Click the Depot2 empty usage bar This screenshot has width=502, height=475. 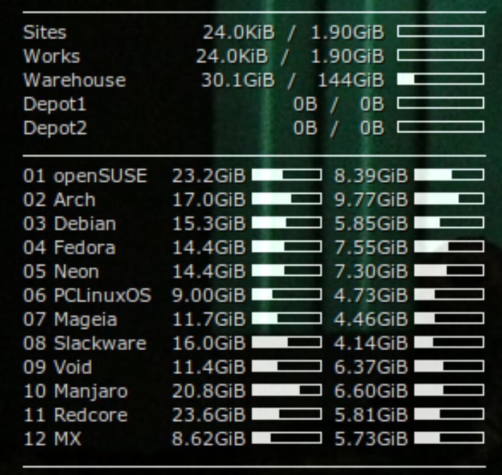click(440, 127)
